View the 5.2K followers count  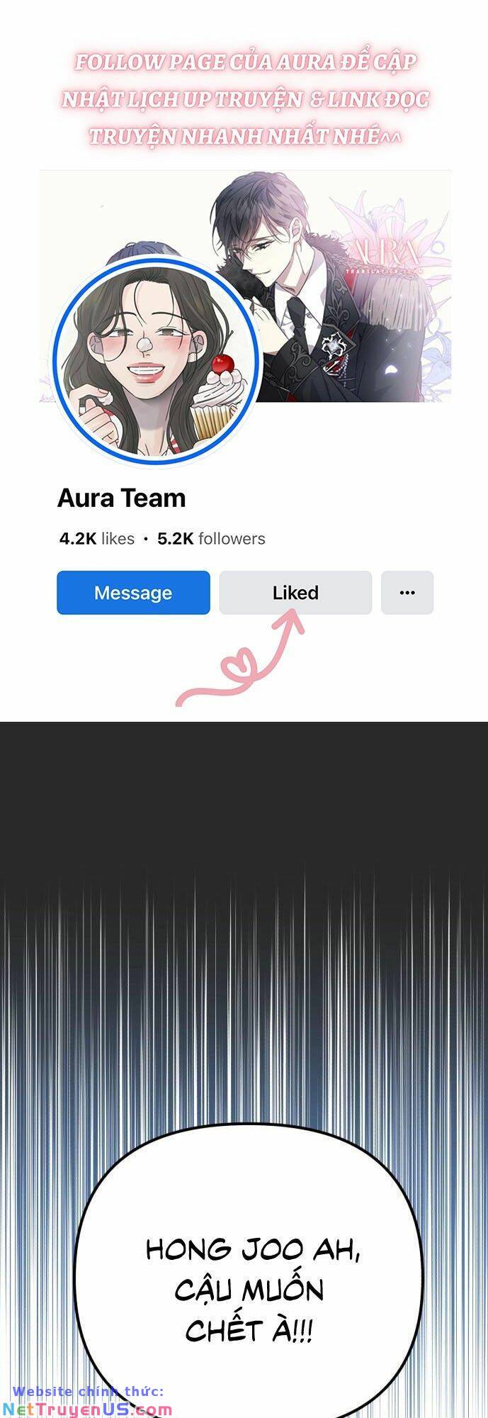click(211, 539)
